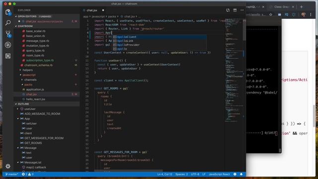The image size is (318, 179).
Task: Switch to the chat.jsx editor tab
Action: (x=92, y=10)
